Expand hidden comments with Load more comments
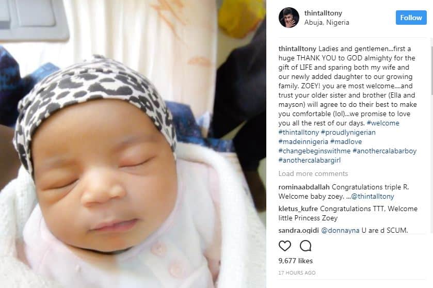 point(313,174)
